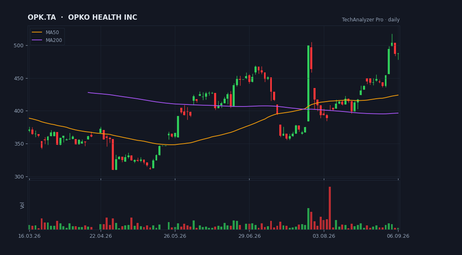Click the 06.09.26 date label
The width and height of the screenshot is (462, 255).
[398, 236]
